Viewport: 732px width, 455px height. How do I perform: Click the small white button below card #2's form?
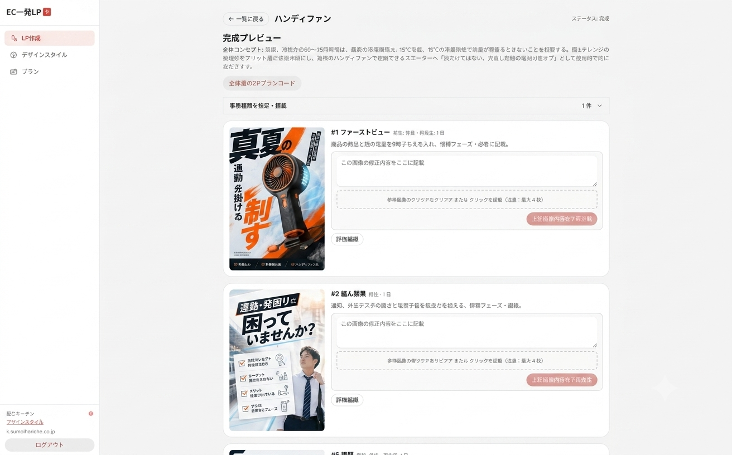pos(347,400)
